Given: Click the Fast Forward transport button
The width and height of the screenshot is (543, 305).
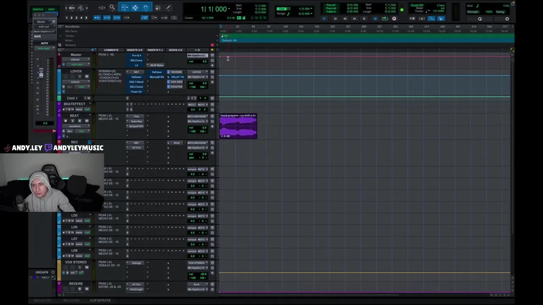Looking at the screenshot, I should pos(355,19).
